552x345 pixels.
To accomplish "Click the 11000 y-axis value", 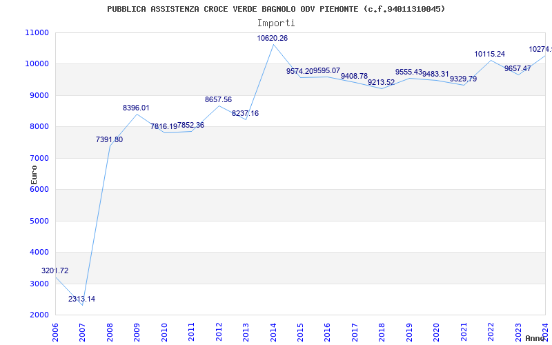I will (x=37, y=32).
